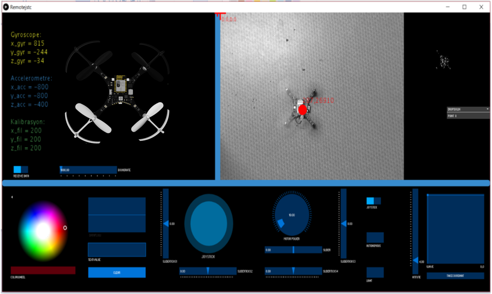Maximize the Remotejstc window
The width and height of the screenshot is (492, 294).
[x=464, y=7]
